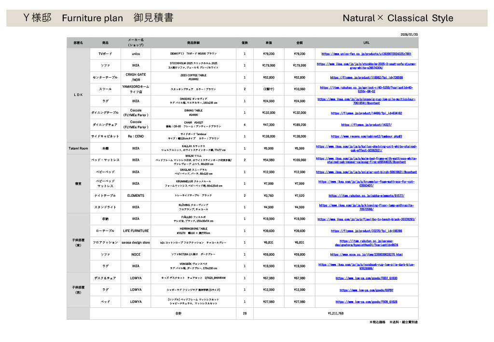Click the ¥109,960 amount cell
494x342 pixels.
click(299, 160)
